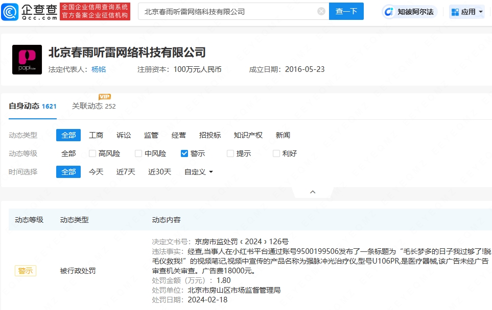492x310 pixels.
Task: Click the 警示 level tag in the table row
Action: coord(26,271)
